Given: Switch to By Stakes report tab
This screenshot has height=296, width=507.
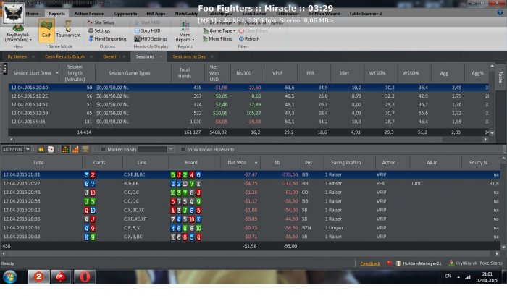Looking at the screenshot, I should [17, 56].
